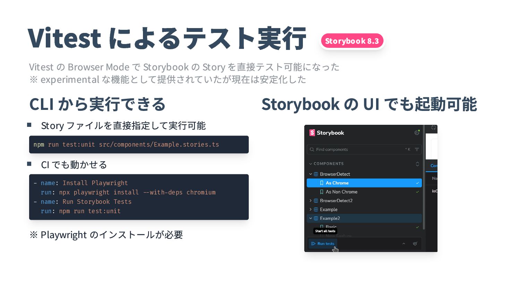
Task: Select the BrowserDetect component label
Action: [335, 174]
